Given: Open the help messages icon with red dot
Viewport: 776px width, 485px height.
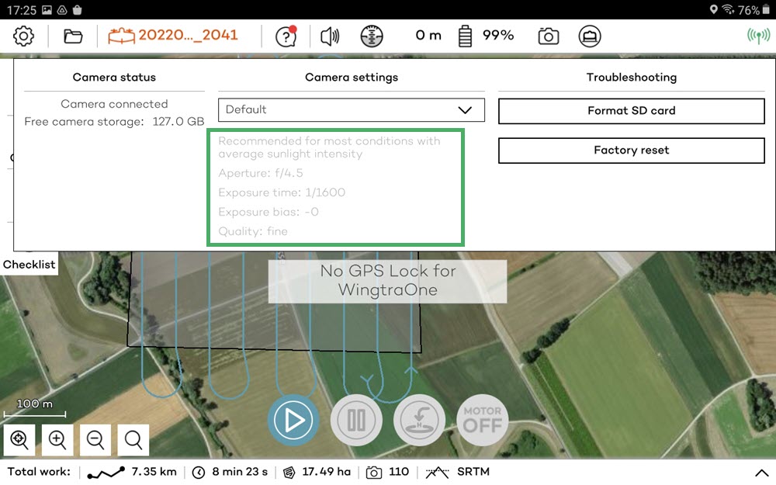Looking at the screenshot, I should pyautogui.click(x=286, y=36).
